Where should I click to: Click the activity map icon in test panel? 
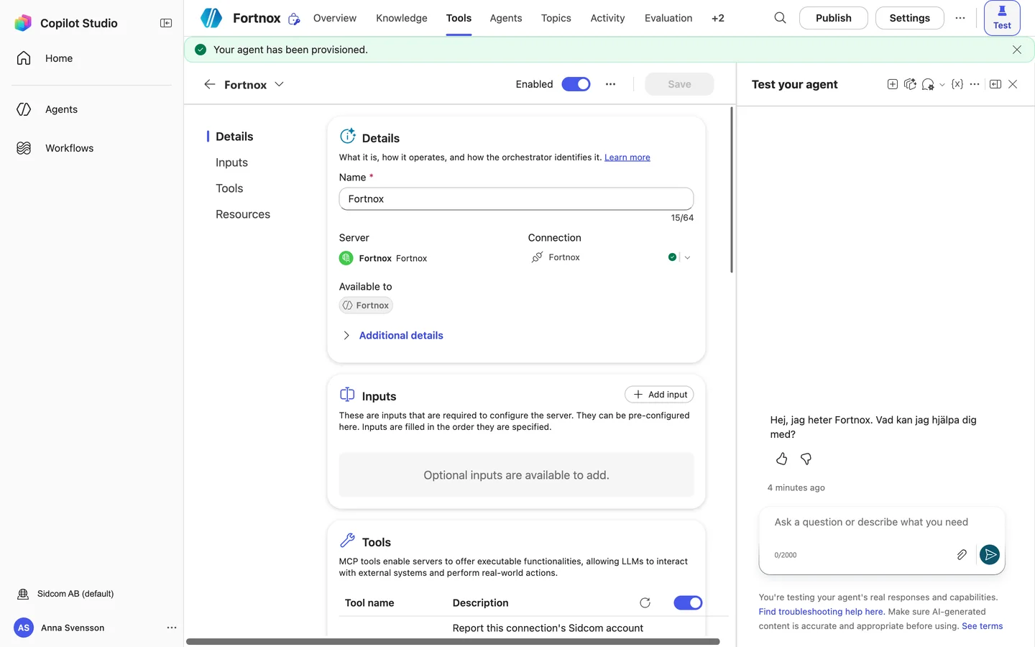tap(910, 84)
